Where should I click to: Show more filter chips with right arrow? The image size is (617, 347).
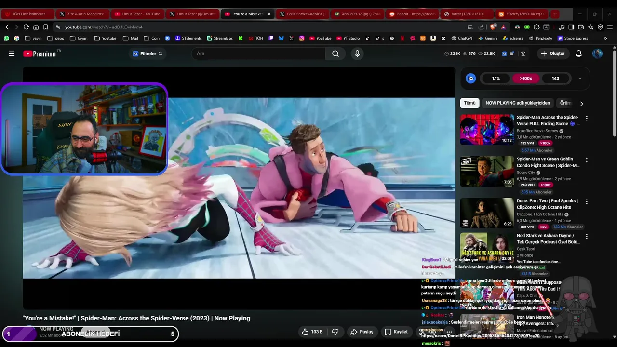(581, 103)
